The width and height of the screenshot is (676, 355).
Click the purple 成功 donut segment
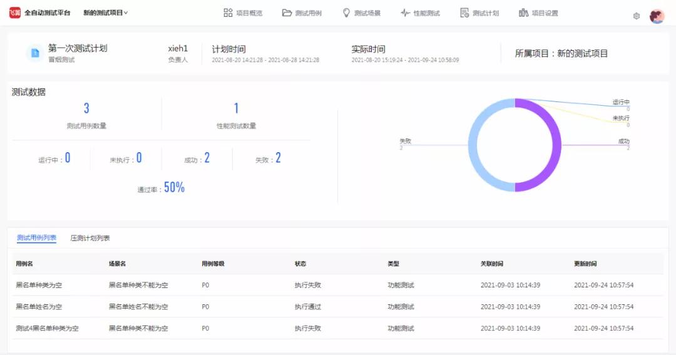(556, 145)
